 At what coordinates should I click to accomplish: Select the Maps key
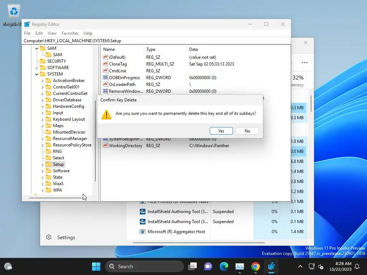point(58,126)
